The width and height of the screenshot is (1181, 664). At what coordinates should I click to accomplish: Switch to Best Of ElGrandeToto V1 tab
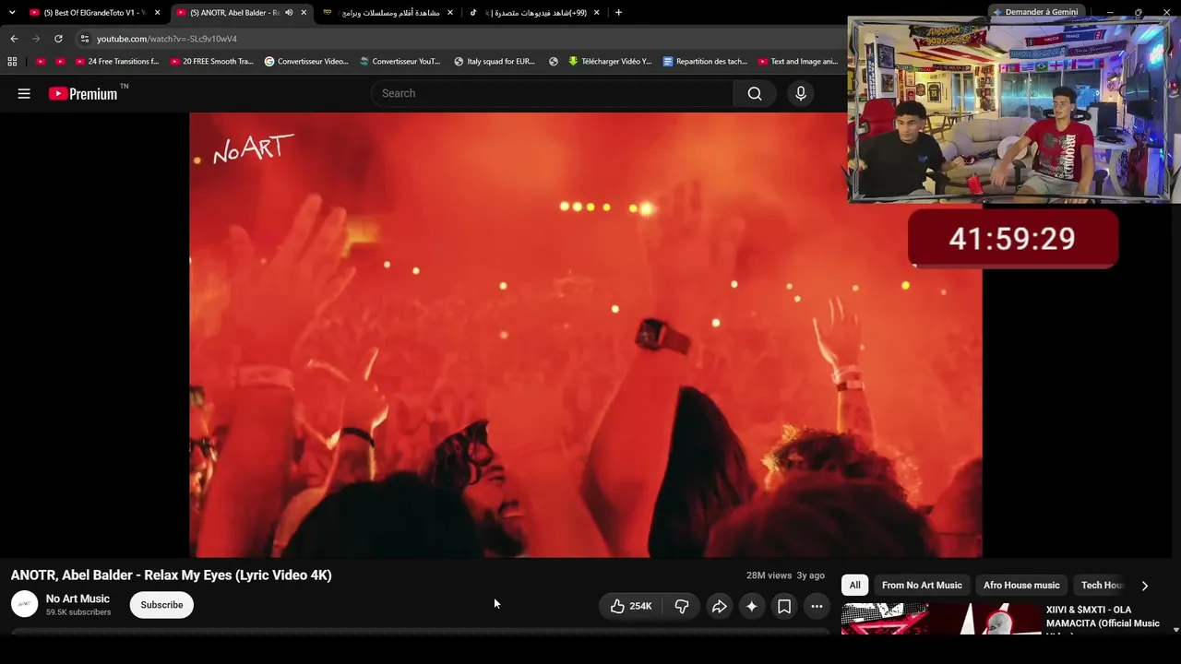pyautogui.click(x=96, y=13)
